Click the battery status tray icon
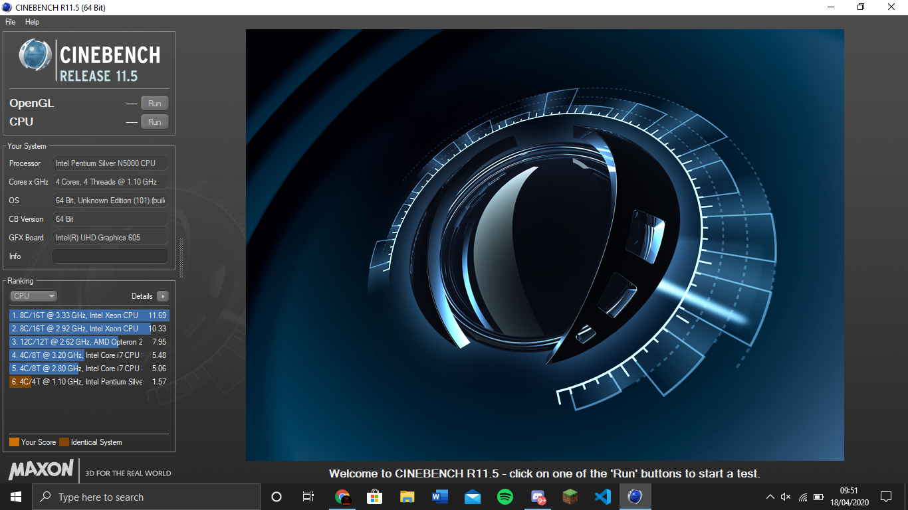The image size is (908, 510). point(818,497)
